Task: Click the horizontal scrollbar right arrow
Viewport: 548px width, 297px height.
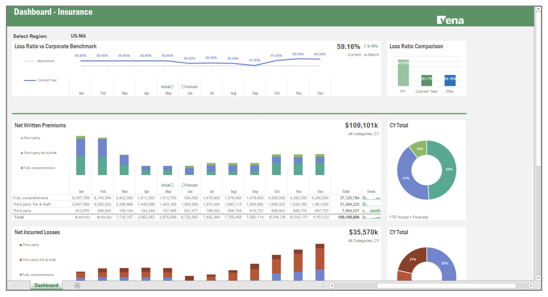Action: pyautogui.click(x=530, y=285)
